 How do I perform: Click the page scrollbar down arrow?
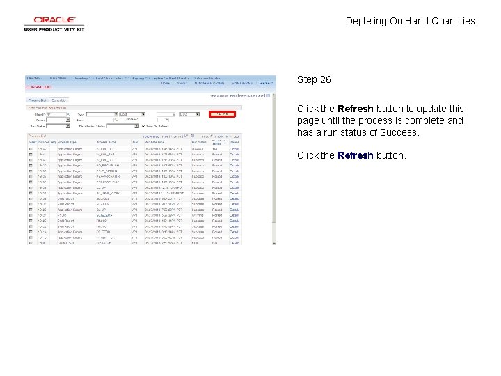pyautogui.click(x=274, y=243)
